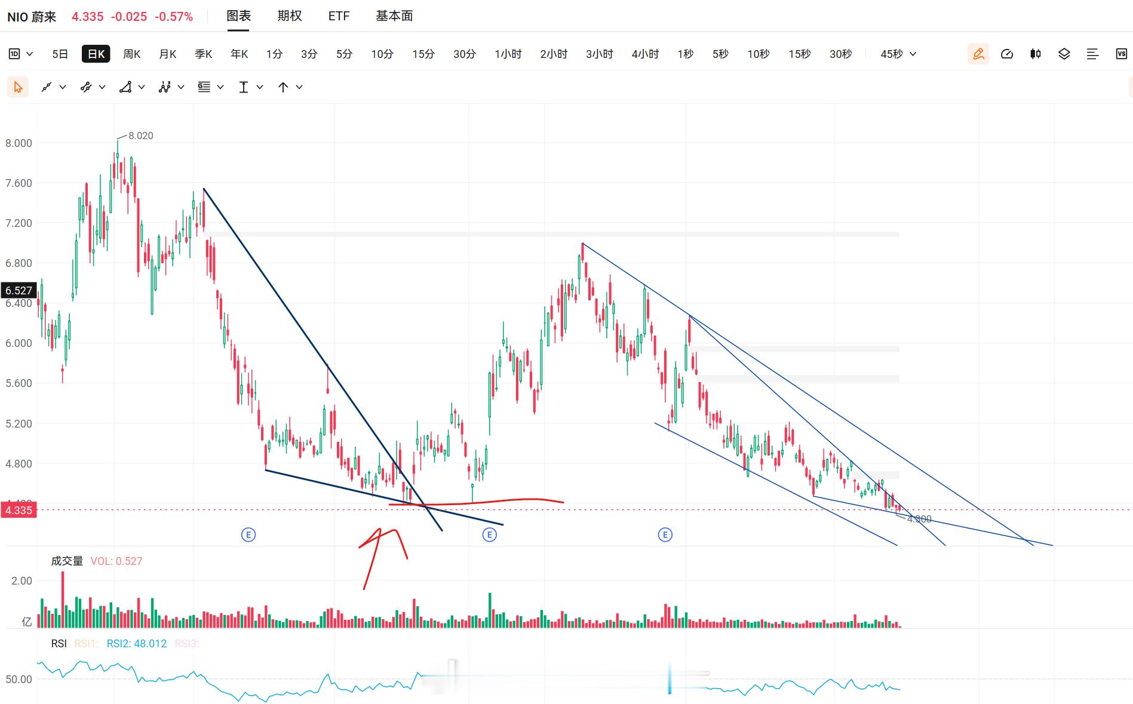Choose the 5分 interval

click(x=344, y=54)
